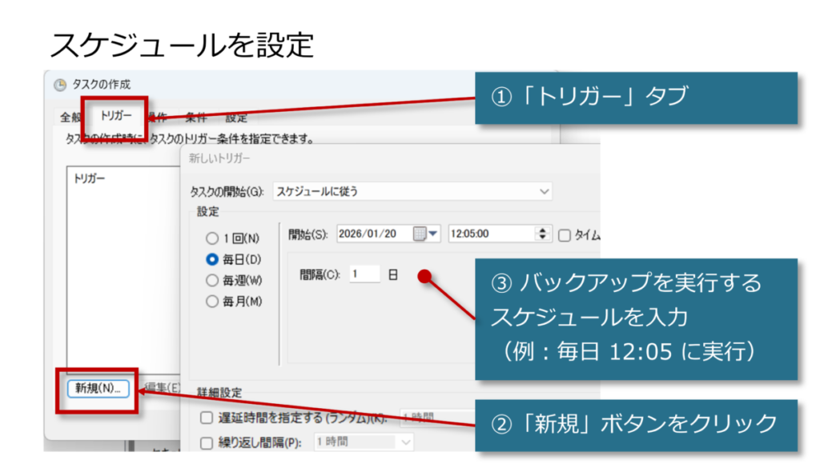820x464 pixels.
Task: Enable the タイムゾーン checkbox next to start time
Action: (x=565, y=234)
